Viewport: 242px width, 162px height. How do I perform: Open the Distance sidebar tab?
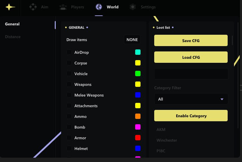(x=13, y=37)
